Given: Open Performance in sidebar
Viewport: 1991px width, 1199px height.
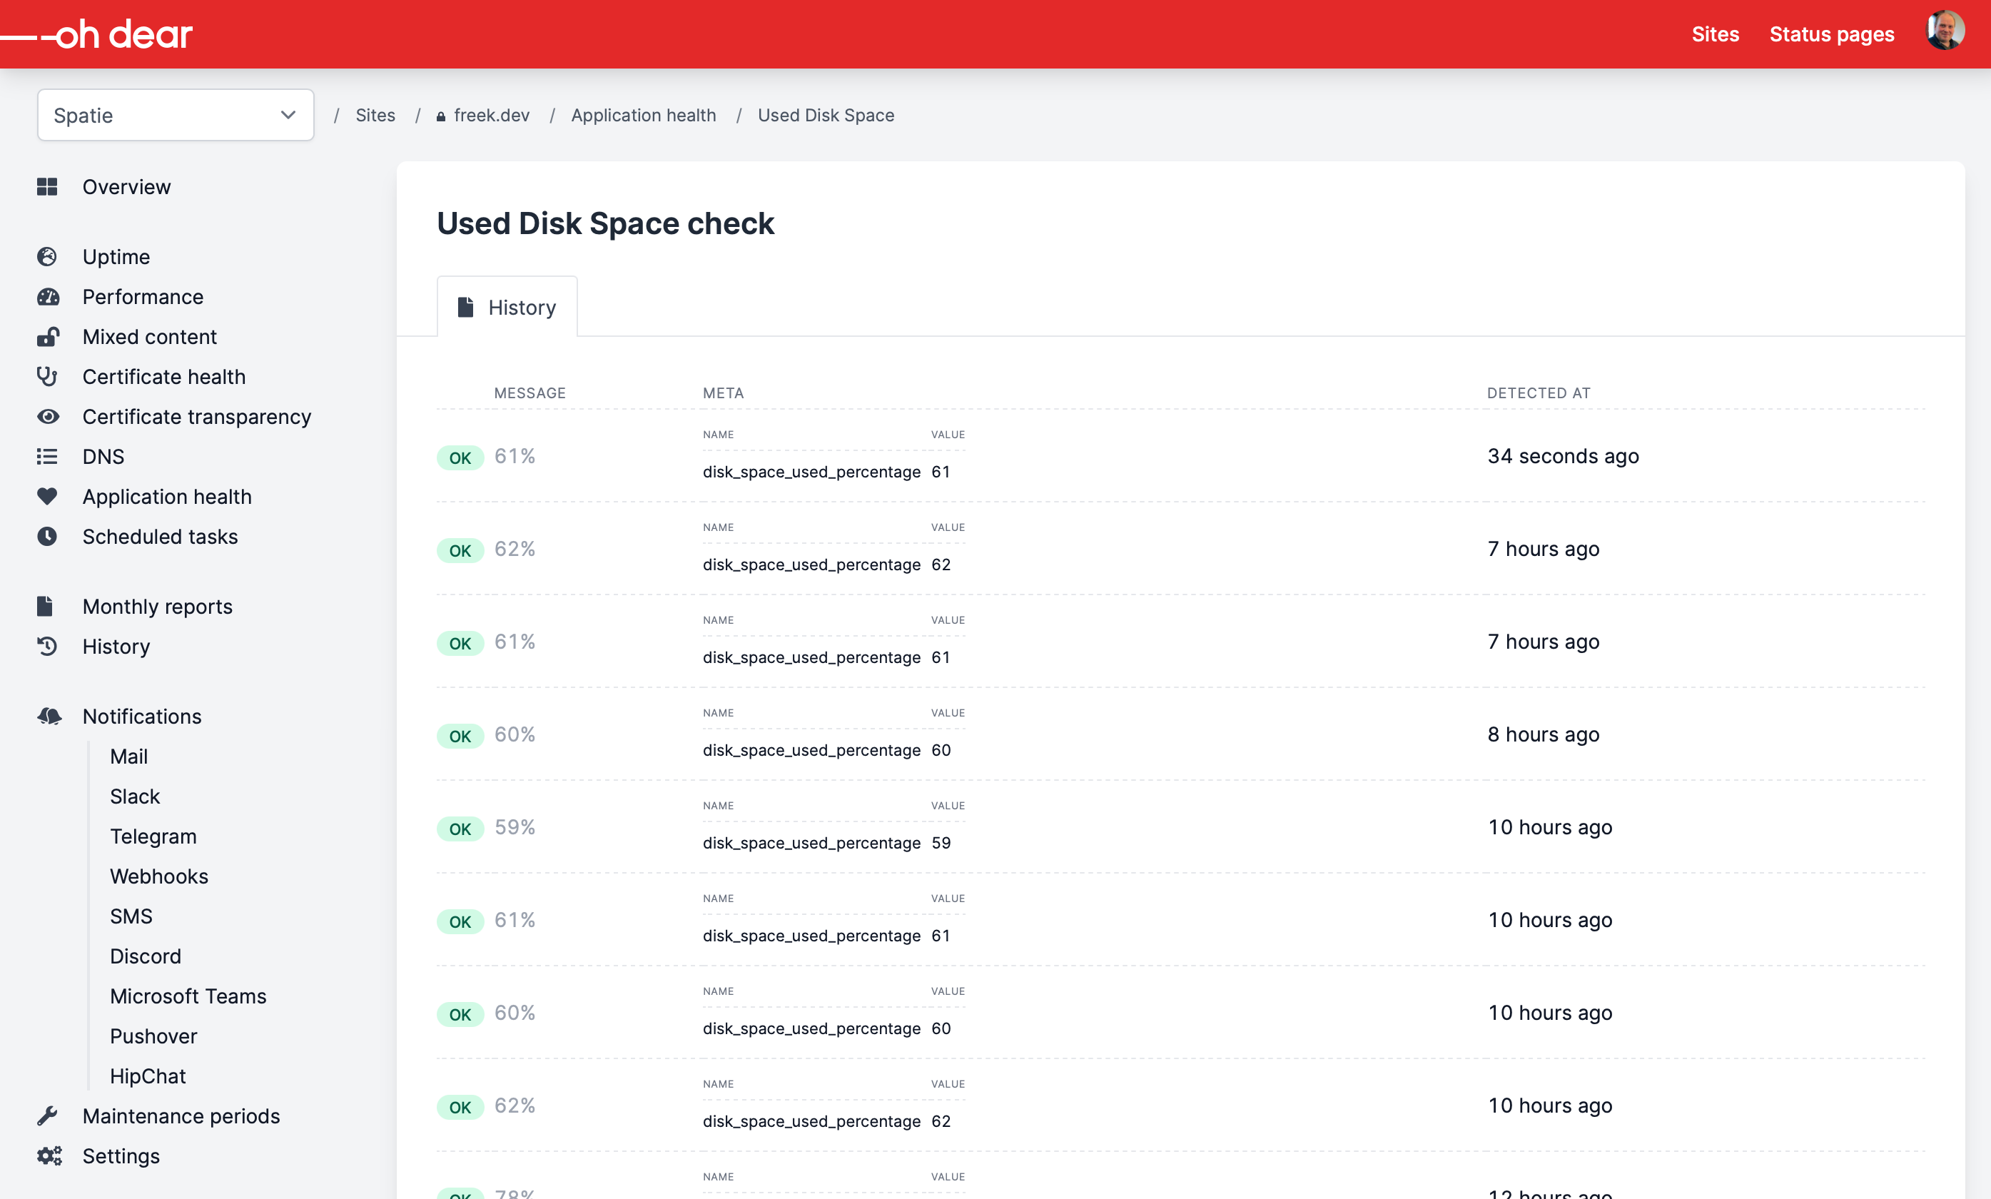Looking at the screenshot, I should coord(142,296).
